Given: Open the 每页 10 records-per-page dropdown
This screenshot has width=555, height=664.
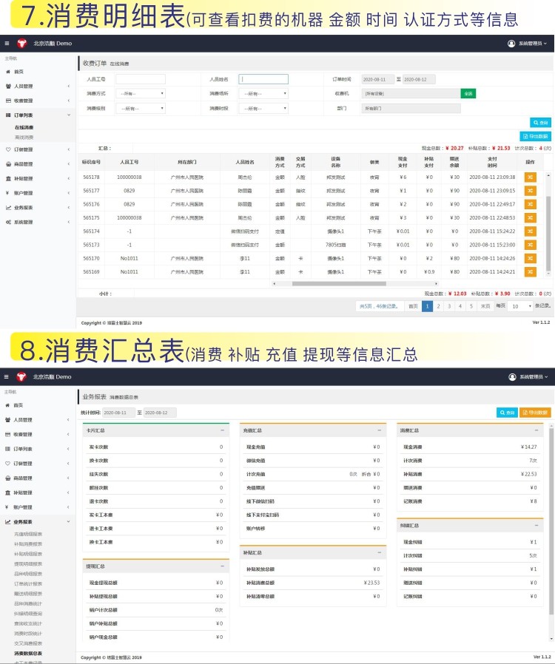Looking at the screenshot, I should [520, 305].
